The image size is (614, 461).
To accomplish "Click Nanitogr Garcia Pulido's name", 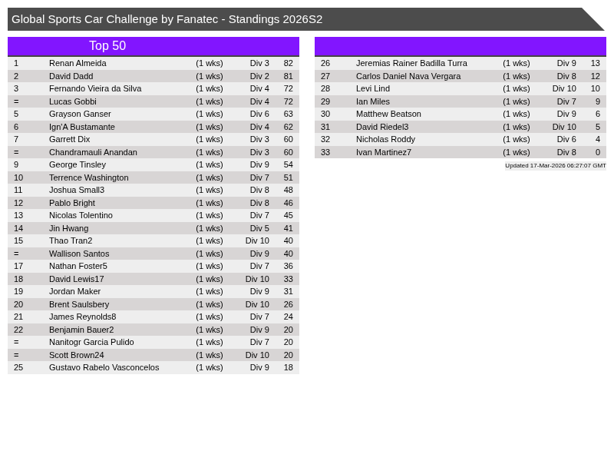I will [x=91, y=342].
